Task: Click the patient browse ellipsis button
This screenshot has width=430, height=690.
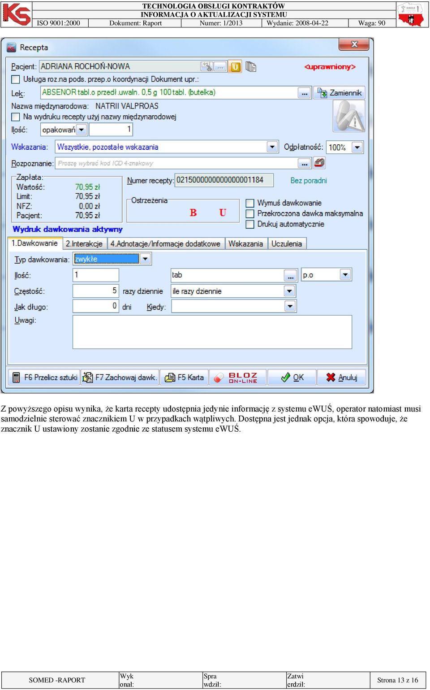Action: pyautogui.click(x=220, y=66)
